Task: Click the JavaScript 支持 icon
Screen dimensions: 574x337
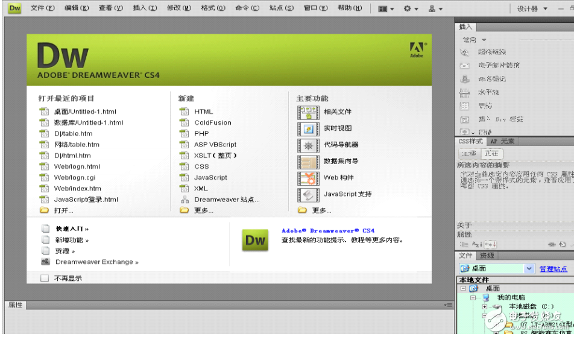Action: [309, 194]
